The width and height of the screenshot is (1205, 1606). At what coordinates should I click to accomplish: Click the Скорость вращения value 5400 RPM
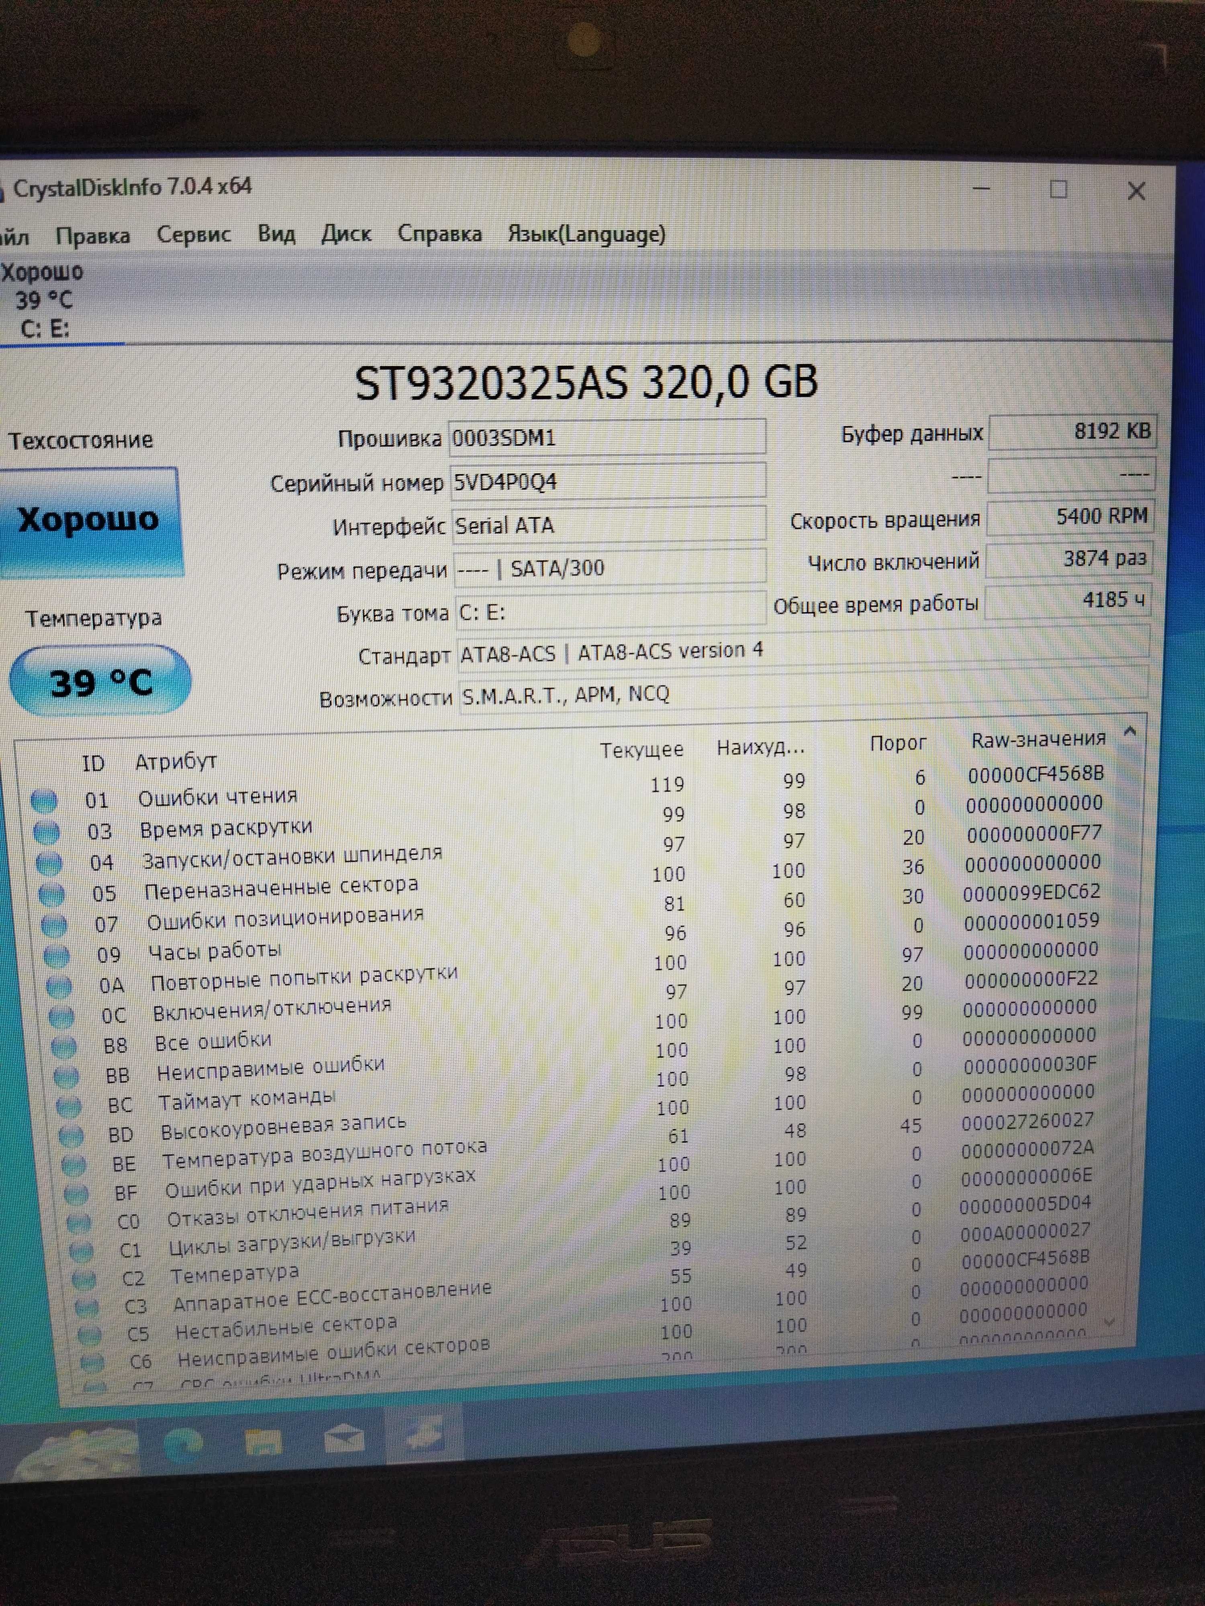click(x=1070, y=517)
